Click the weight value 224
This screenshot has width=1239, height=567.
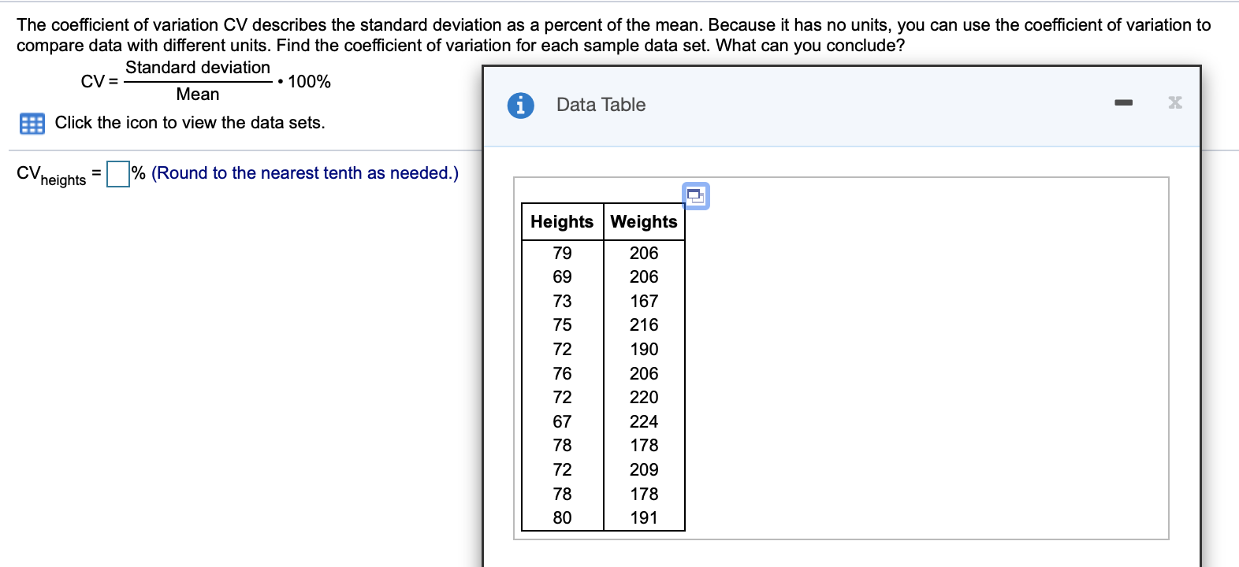[644, 421]
